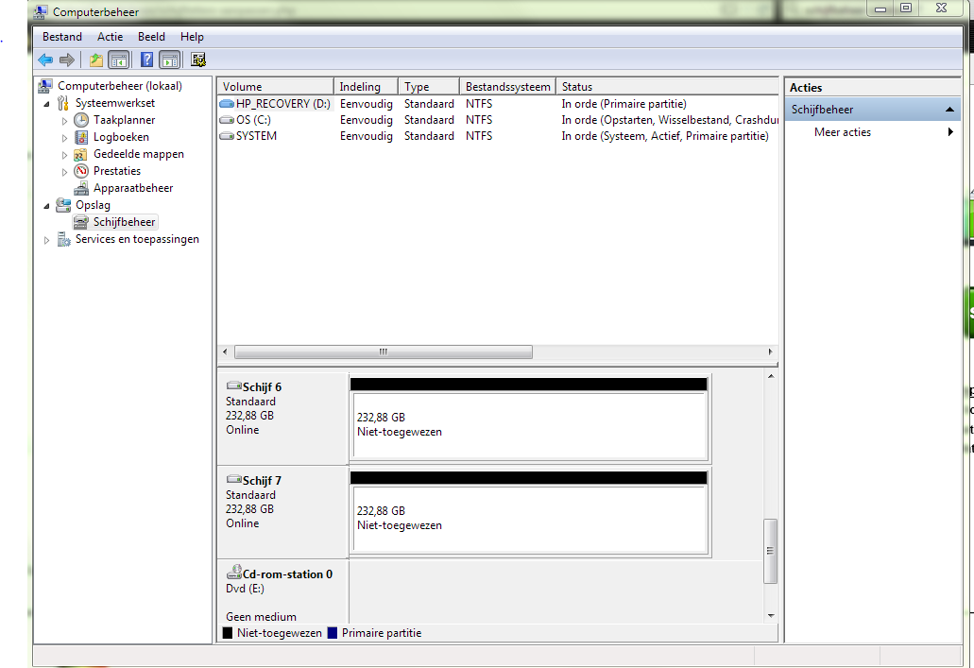Sort by the Indeling column header
The height and width of the screenshot is (668, 974).
pos(366,86)
